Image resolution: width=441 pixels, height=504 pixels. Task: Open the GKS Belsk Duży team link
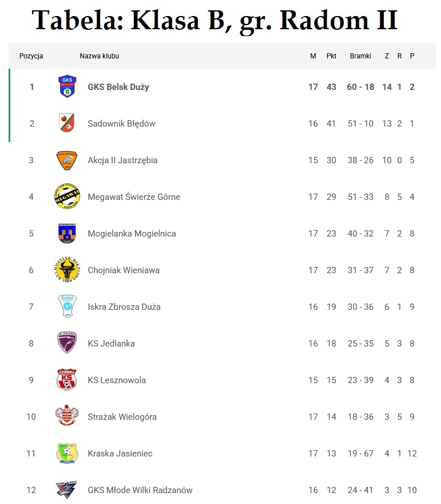pos(118,87)
